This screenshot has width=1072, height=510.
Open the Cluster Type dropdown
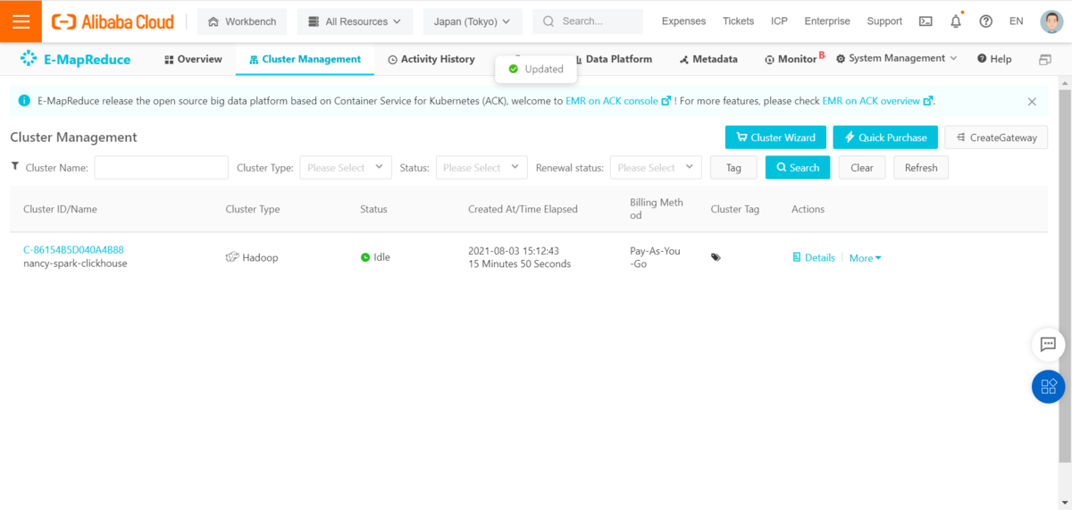346,167
